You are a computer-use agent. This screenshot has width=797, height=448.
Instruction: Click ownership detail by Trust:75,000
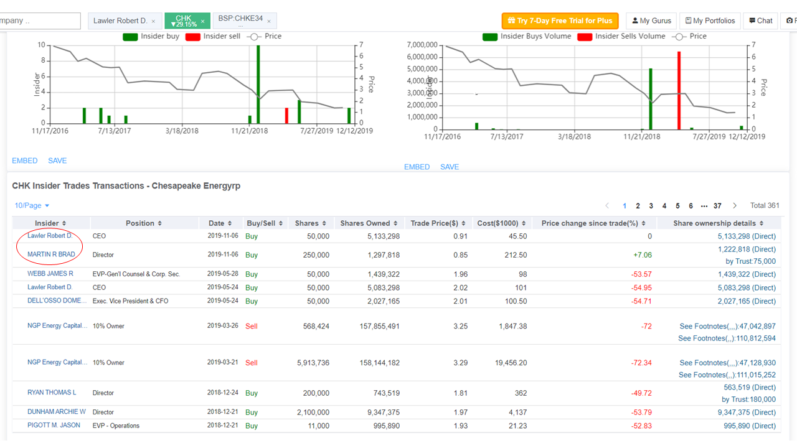click(751, 261)
